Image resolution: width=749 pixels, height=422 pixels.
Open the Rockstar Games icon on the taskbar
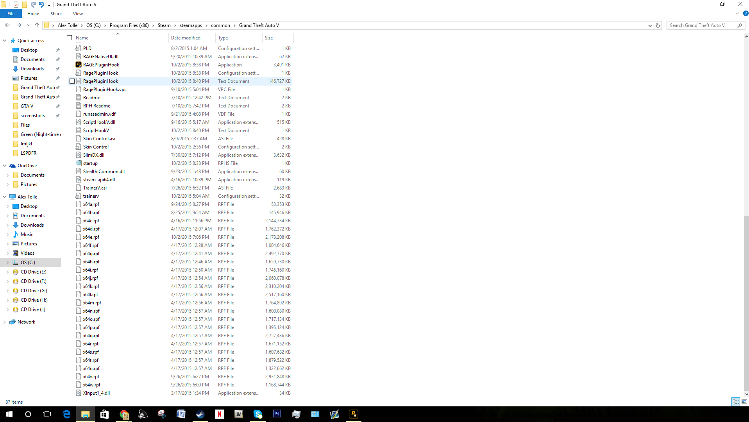[354, 414]
